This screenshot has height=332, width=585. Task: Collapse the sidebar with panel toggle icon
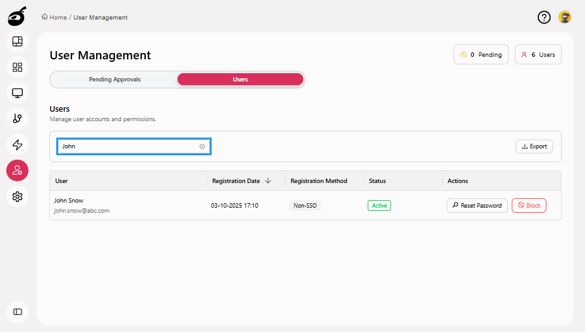[x=18, y=312]
